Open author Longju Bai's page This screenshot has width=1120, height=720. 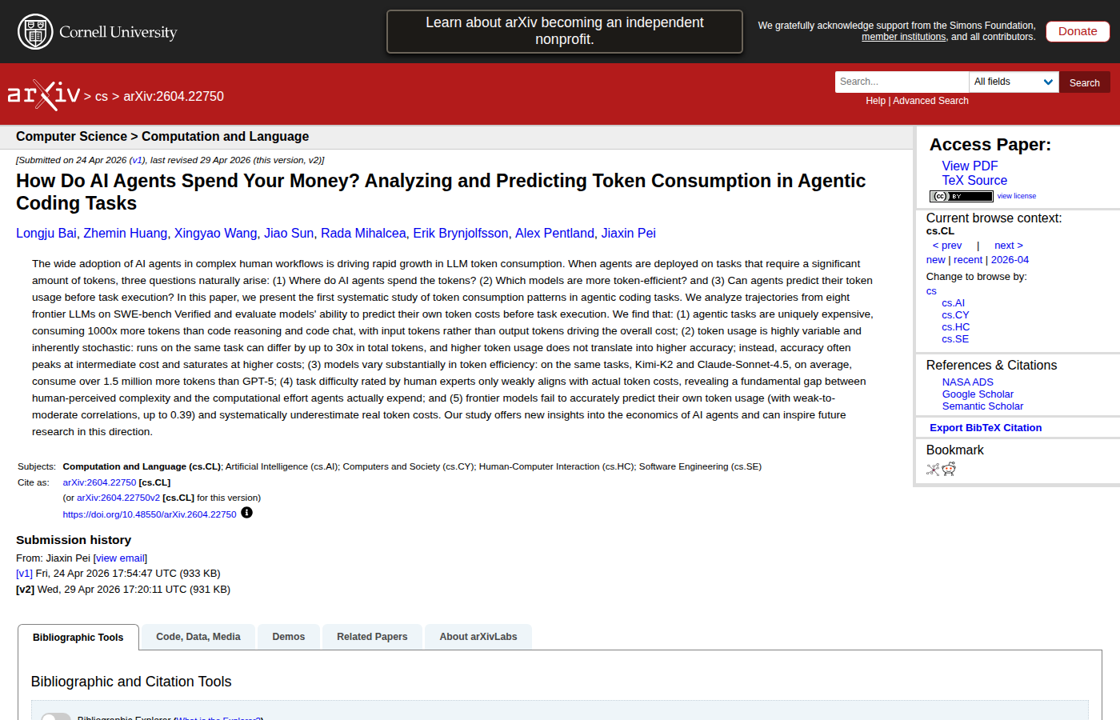pyautogui.click(x=46, y=234)
